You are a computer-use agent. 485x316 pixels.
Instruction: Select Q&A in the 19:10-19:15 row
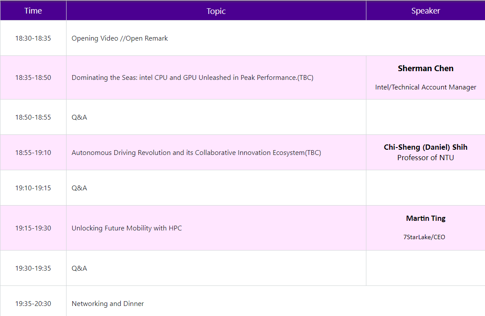pyautogui.click(x=79, y=188)
